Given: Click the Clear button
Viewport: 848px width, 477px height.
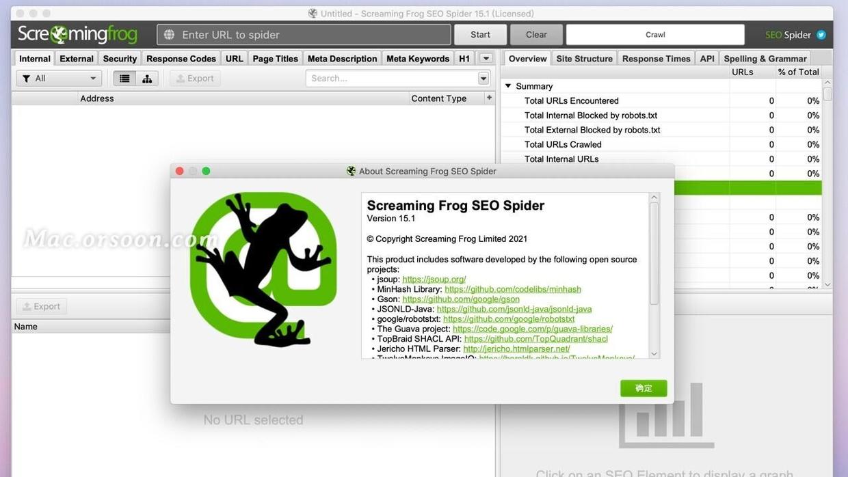Looking at the screenshot, I should (x=536, y=35).
